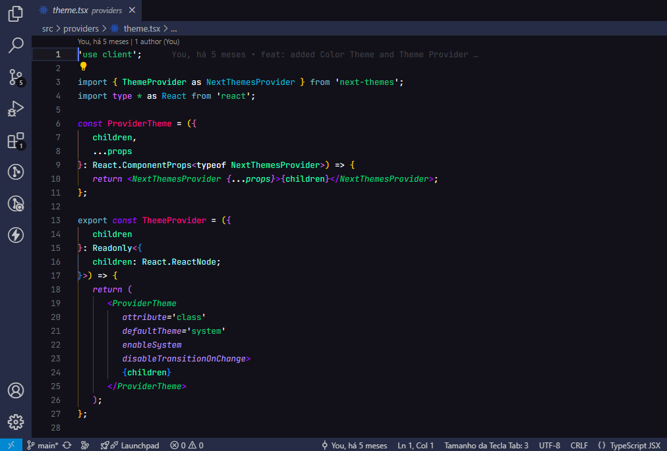The height and width of the screenshot is (451, 667).
Task: Click the attribute='class' prop
Action: [x=163, y=317]
